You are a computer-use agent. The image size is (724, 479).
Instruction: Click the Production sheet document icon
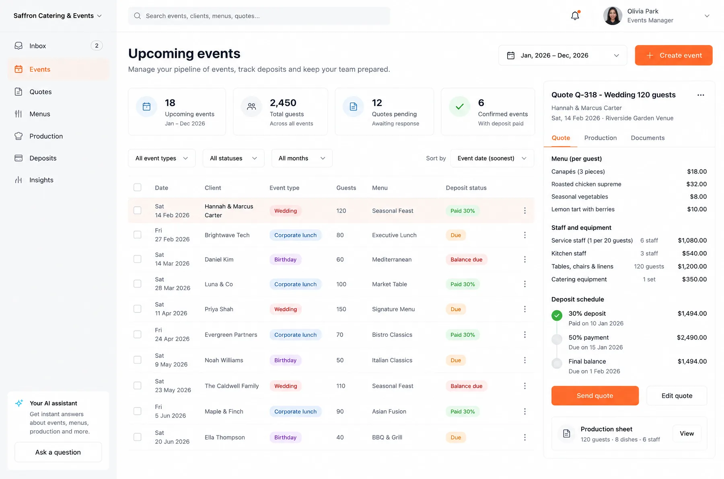566,434
